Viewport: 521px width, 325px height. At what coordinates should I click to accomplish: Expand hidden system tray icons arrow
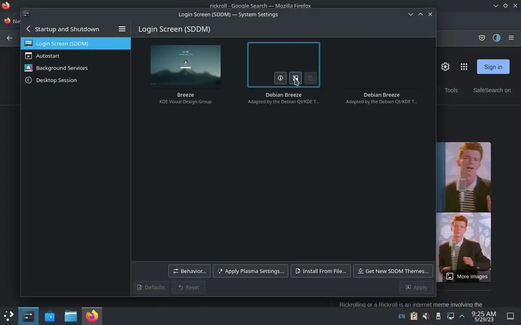[x=462, y=316]
